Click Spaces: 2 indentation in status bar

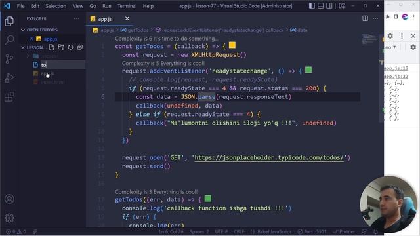(199, 231)
